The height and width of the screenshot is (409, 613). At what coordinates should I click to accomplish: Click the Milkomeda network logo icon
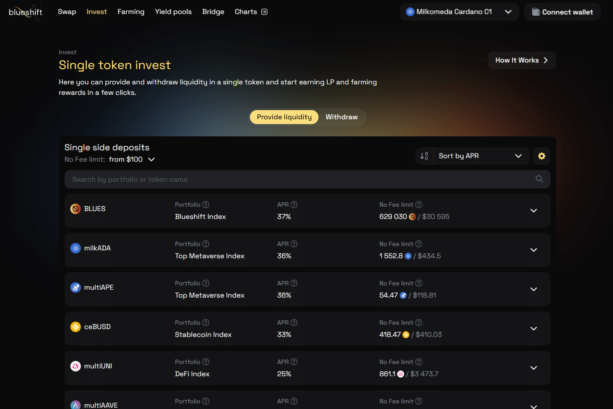tap(410, 12)
